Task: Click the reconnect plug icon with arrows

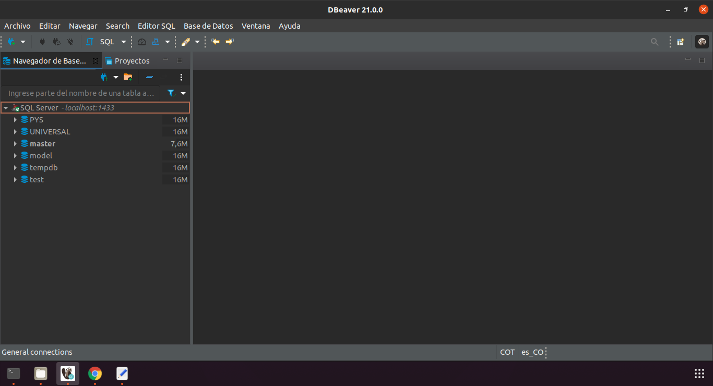Action: (56, 42)
